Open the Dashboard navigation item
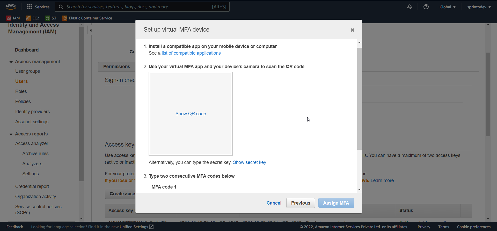This screenshot has height=231, width=497. click(27, 50)
